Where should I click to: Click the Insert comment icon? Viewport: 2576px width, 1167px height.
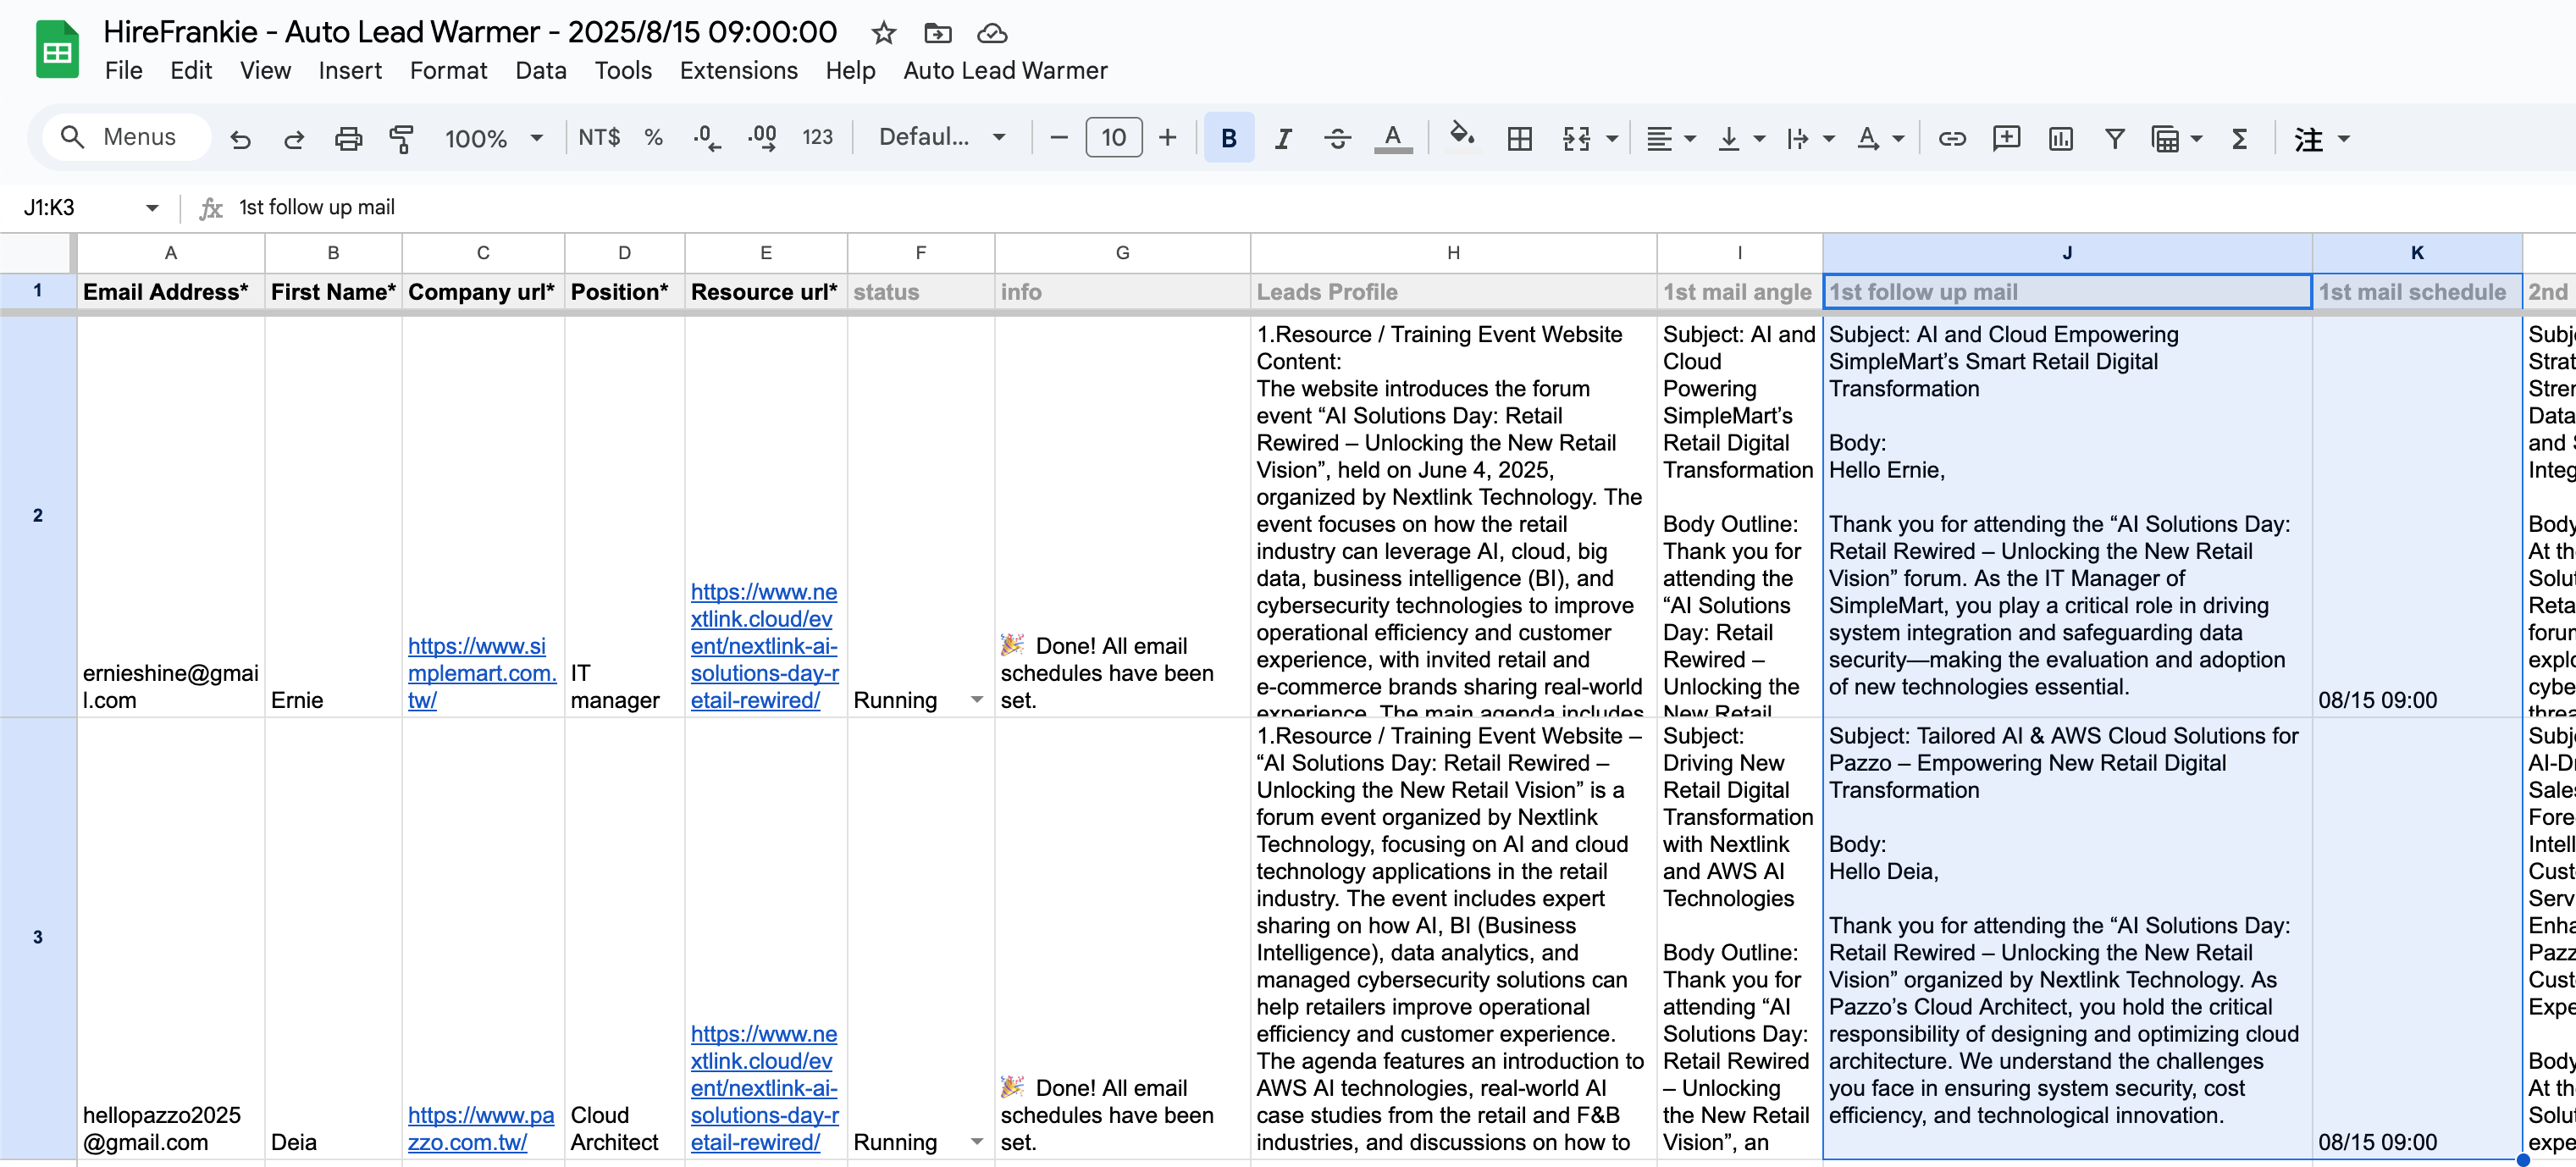(x=2005, y=138)
